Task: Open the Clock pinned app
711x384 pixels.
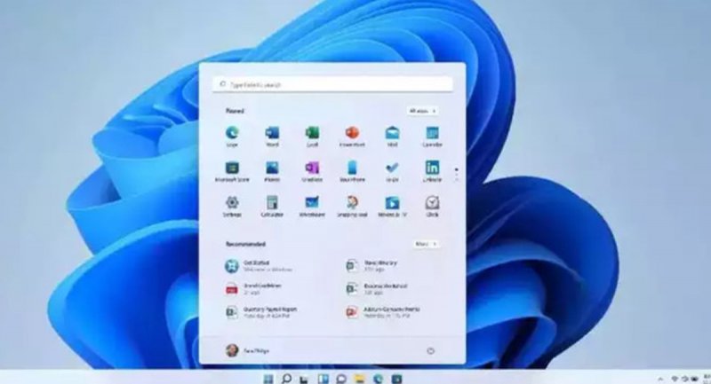Action: point(432,207)
